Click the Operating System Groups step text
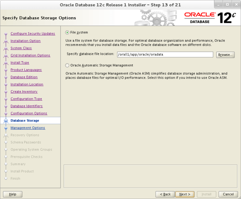The height and width of the screenshot is (199, 241). (x=31, y=149)
